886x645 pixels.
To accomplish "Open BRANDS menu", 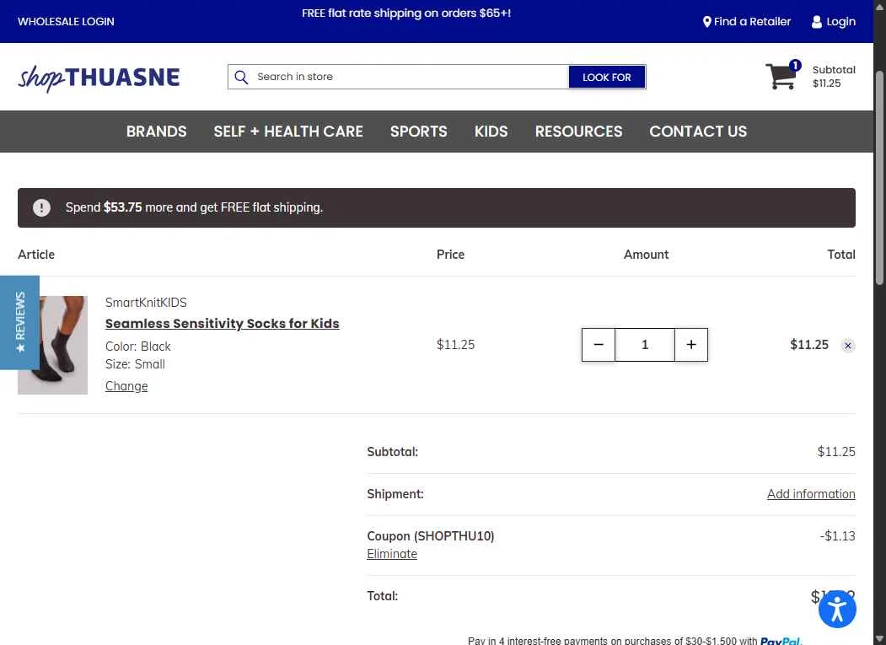I will click(157, 132).
